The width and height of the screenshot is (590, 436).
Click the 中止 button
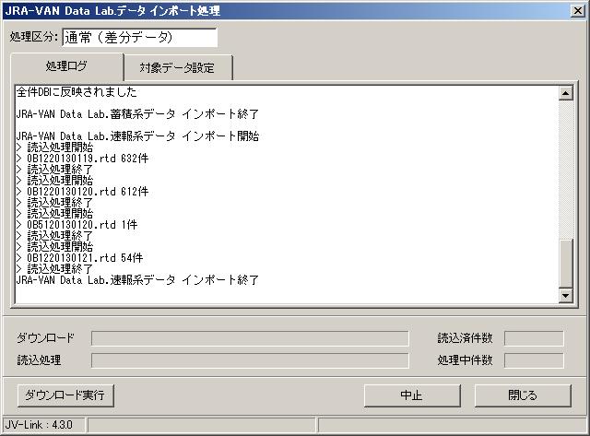pos(412,395)
